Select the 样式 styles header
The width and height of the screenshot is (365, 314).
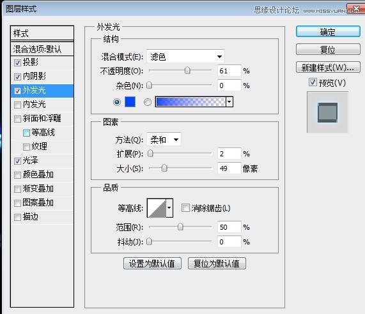[42, 33]
